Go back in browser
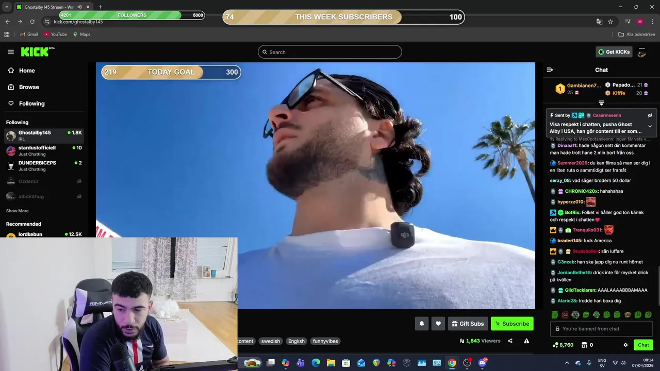660x371 pixels. point(7,22)
